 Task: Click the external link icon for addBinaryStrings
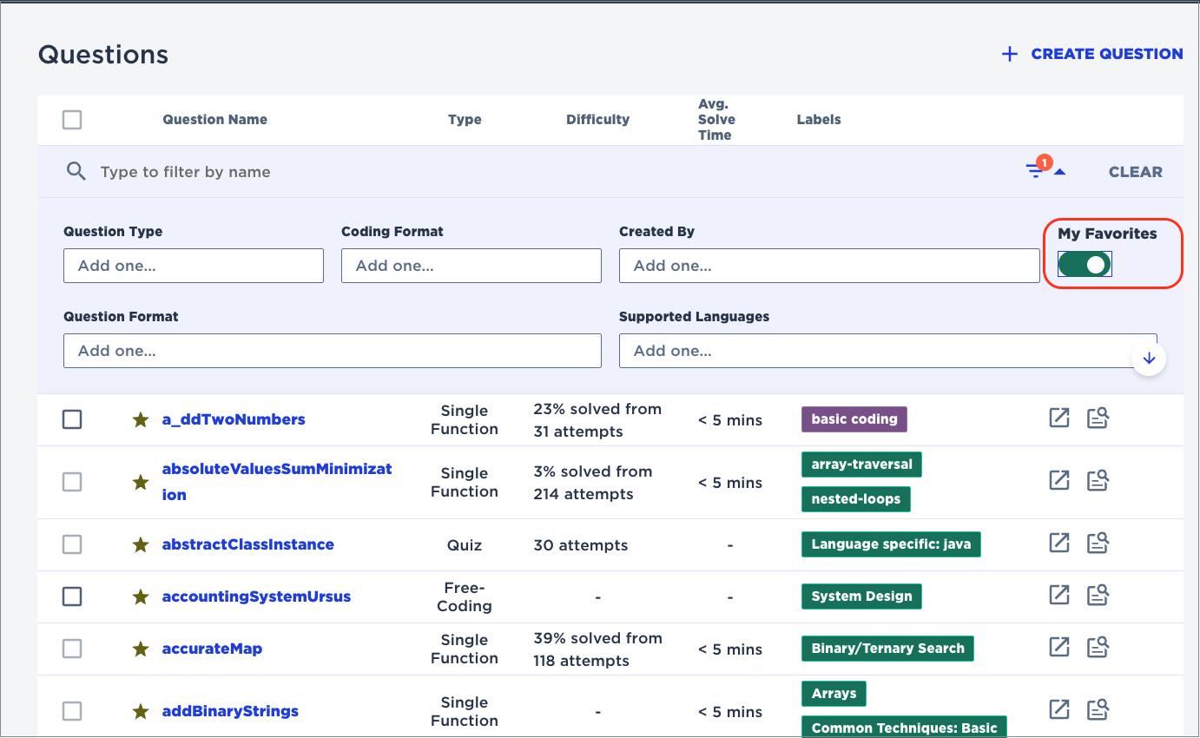(x=1058, y=709)
